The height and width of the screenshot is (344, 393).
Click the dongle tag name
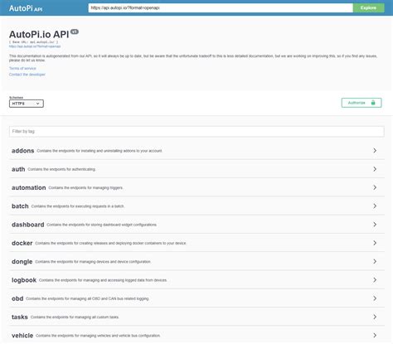click(22, 262)
